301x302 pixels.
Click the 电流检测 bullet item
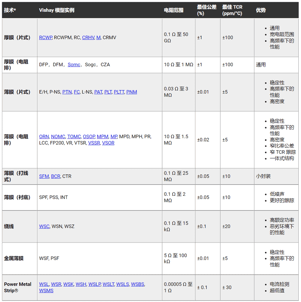click(x=280, y=284)
